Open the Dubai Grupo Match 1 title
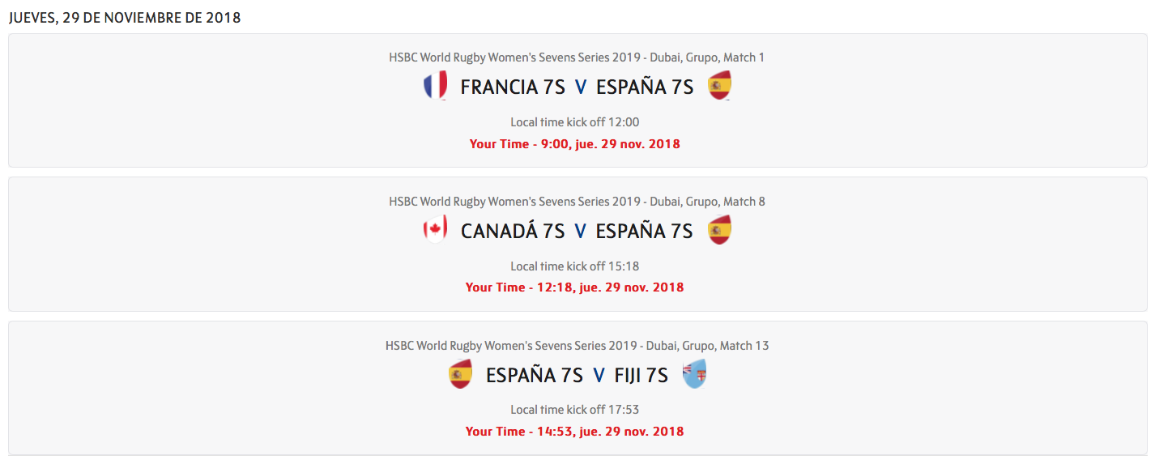Viewport: 1155px width, 464px height. pos(577,57)
